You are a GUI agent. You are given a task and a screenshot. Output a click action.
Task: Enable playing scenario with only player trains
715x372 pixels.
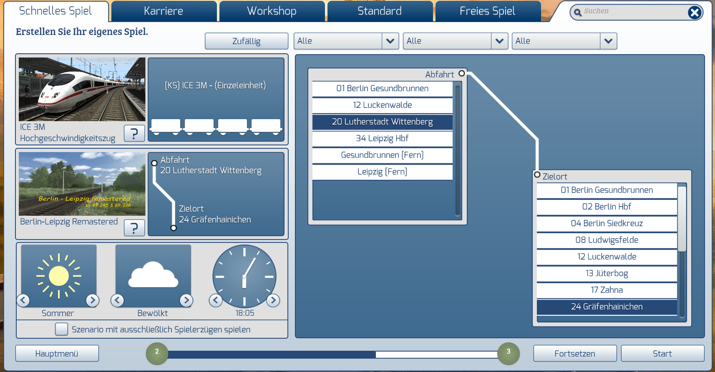pos(61,329)
